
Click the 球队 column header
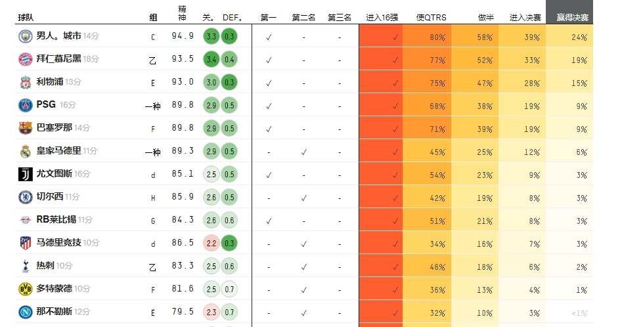click(26, 18)
